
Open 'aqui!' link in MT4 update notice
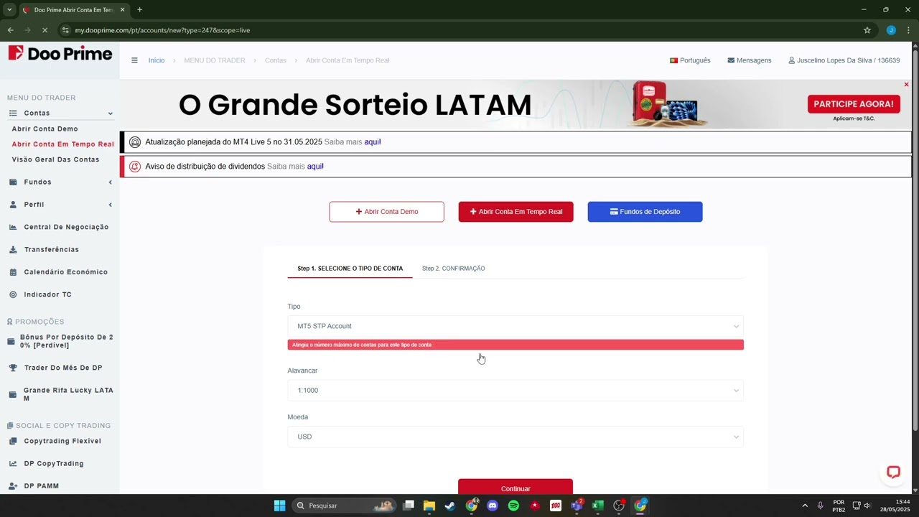point(373,142)
